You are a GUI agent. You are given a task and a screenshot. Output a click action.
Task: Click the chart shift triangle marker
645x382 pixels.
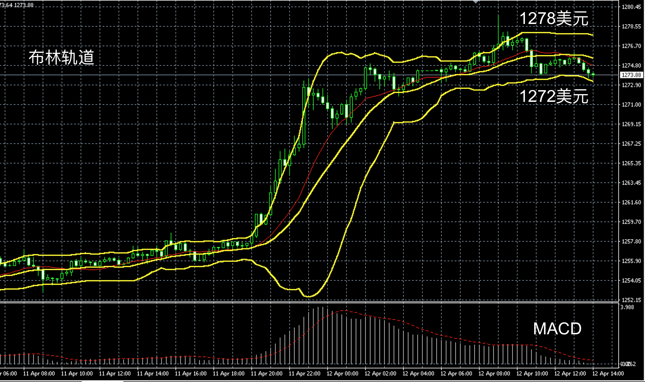click(x=476, y=2)
